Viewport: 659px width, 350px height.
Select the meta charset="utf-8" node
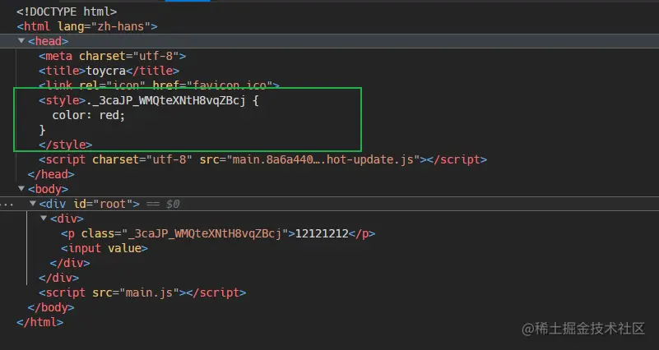click(112, 56)
